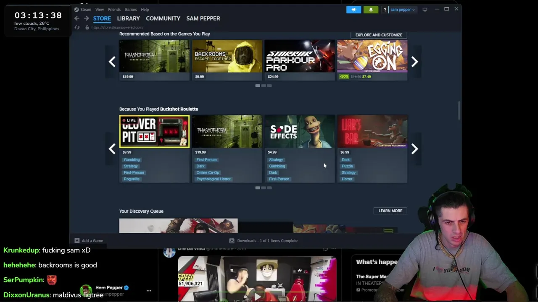Open the Help menu
The image size is (538, 302).
(x=145, y=9)
